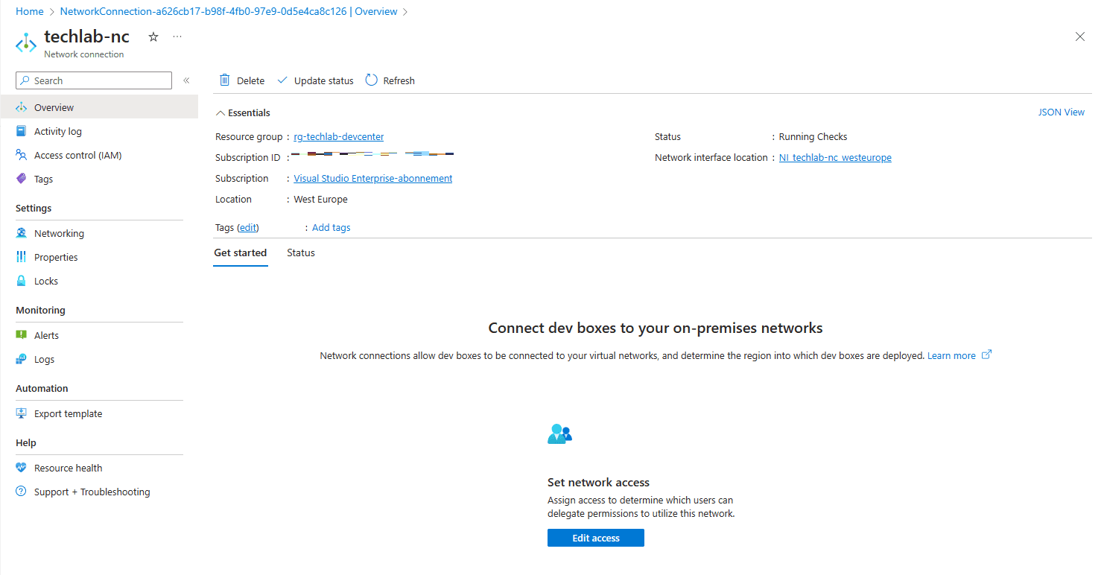
Task: Click the Refresh circular arrow icon
Action: pos(372,80)
